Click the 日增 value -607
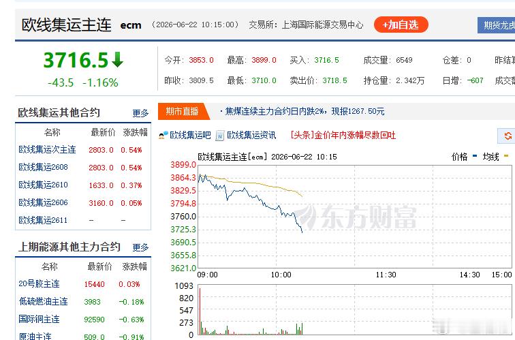The width and height of the screenshot is (515, 340). (x=475, y=80)
